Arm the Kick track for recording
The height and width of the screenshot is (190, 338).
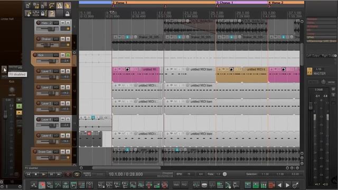[35, 55]
